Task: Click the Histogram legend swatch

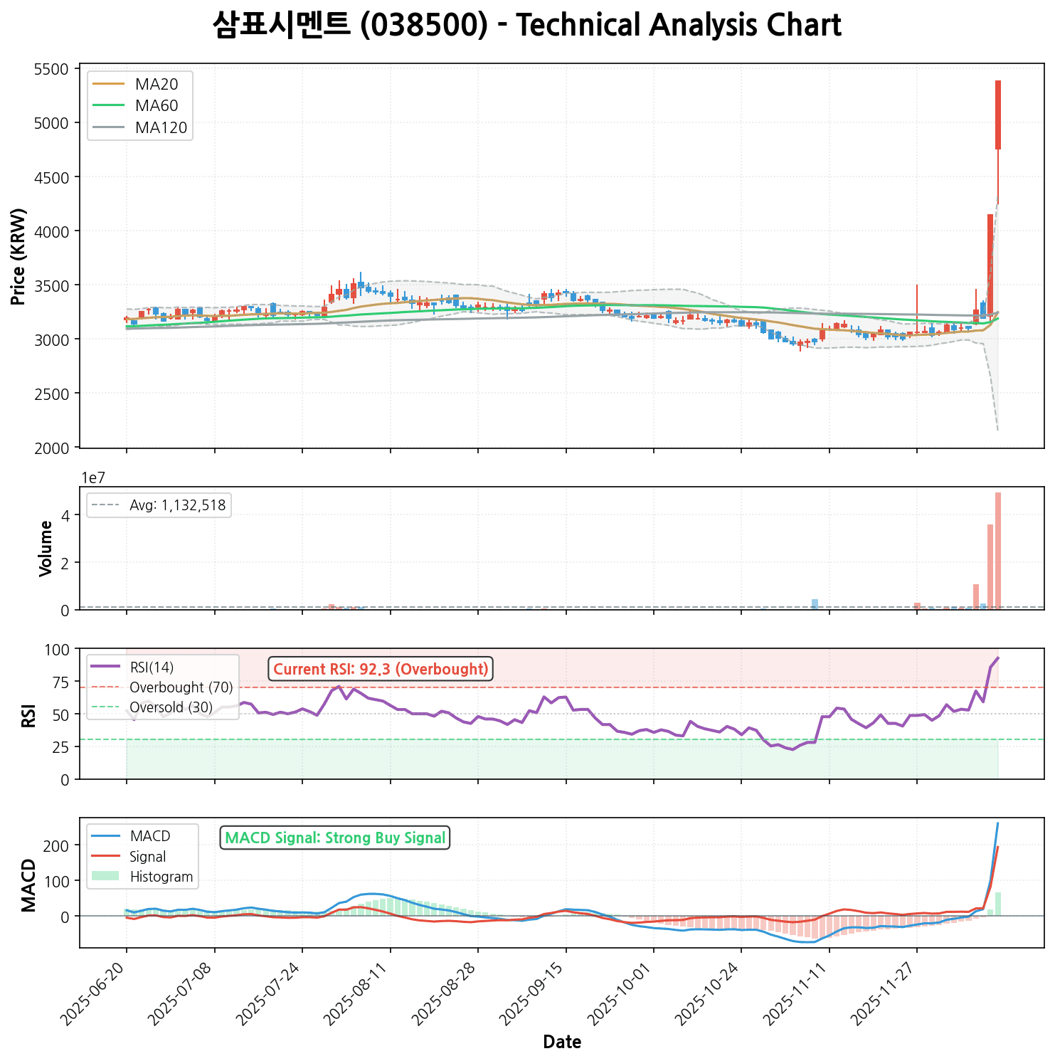Action: 105,877
